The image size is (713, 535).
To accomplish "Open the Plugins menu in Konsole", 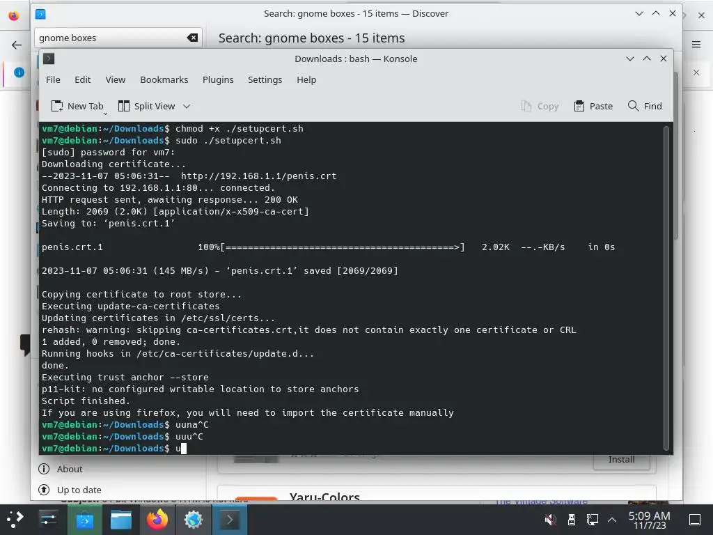I will pyautogui.click(x=218, y=79).
